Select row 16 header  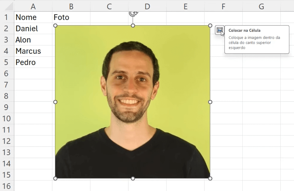(x=7, y=186)
